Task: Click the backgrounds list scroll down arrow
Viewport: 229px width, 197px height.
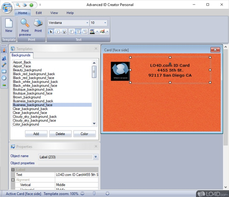Action: tap(94, 124)
